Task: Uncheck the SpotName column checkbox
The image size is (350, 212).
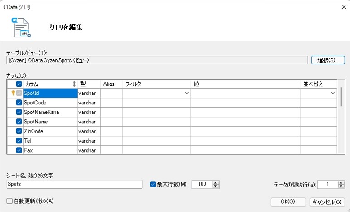Action: coord(19,122)
